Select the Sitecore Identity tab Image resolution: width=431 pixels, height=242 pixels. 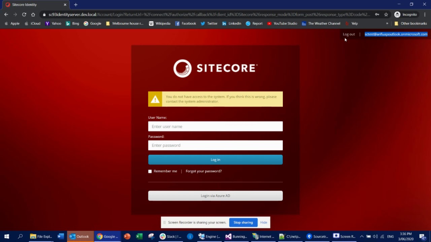(x=35, y=5)
